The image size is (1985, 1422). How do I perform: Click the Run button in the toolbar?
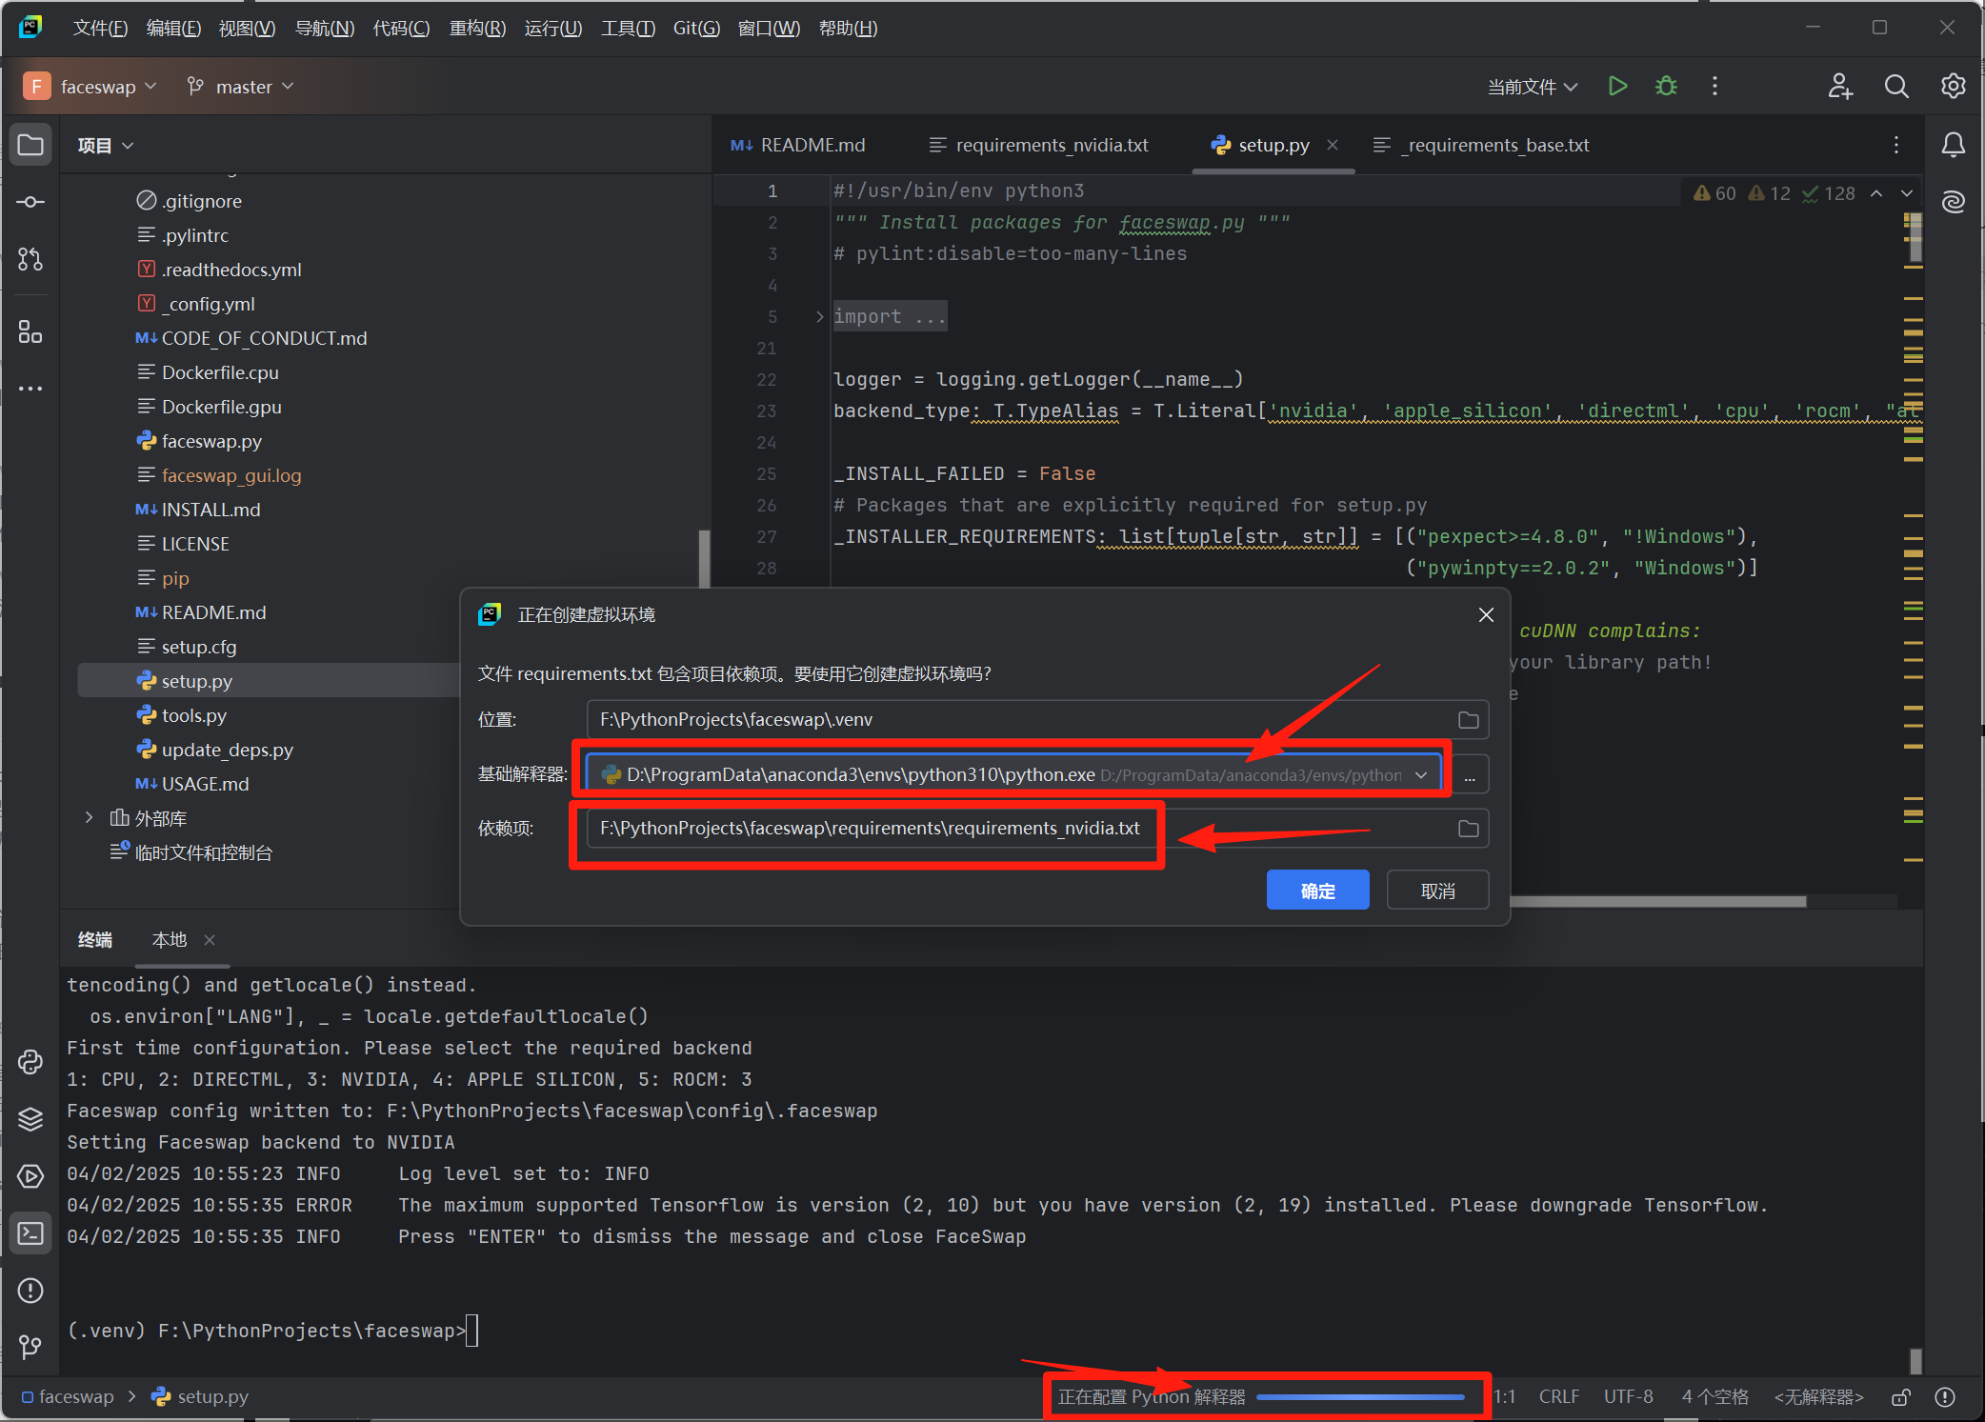click(x=1617, y=87)
